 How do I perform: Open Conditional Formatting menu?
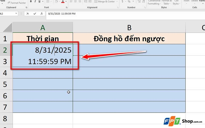[154, 2]
